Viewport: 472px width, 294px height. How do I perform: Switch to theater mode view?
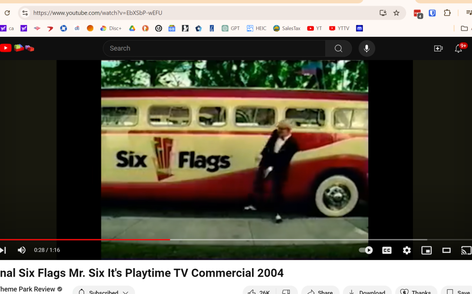[446, 250]
